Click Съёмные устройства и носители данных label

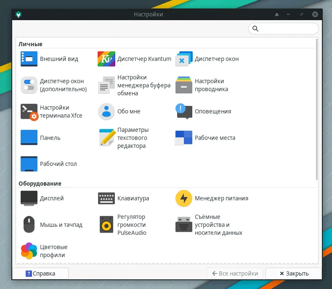pos(218,225)
